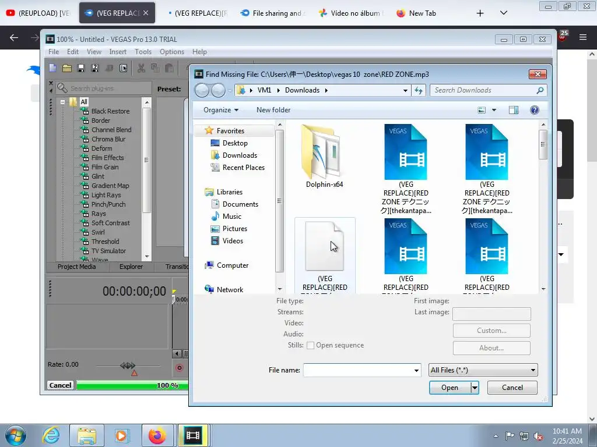Open Internet Explorer from the taskbar
Screen dimensions: 597x447
pyautogui.click(x=51, y=435)
